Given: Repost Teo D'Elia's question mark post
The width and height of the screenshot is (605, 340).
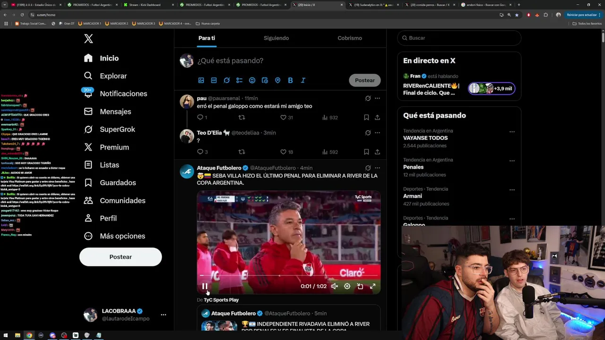Looking at the screenshot, I should click(242, 152).
